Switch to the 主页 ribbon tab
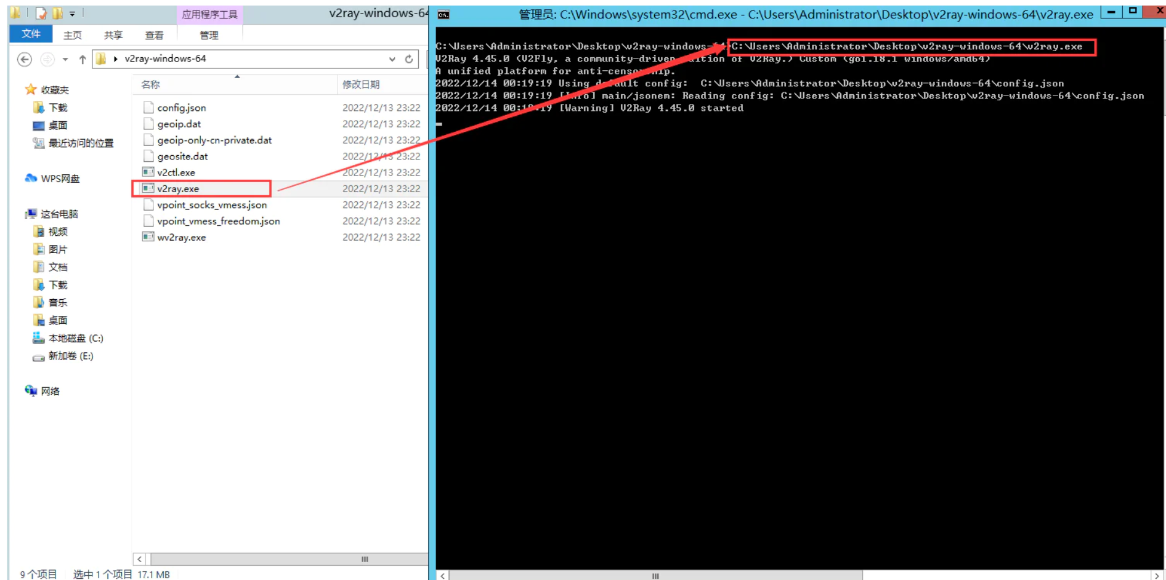This screenshot has width=1166, height=580. [73, 35]
